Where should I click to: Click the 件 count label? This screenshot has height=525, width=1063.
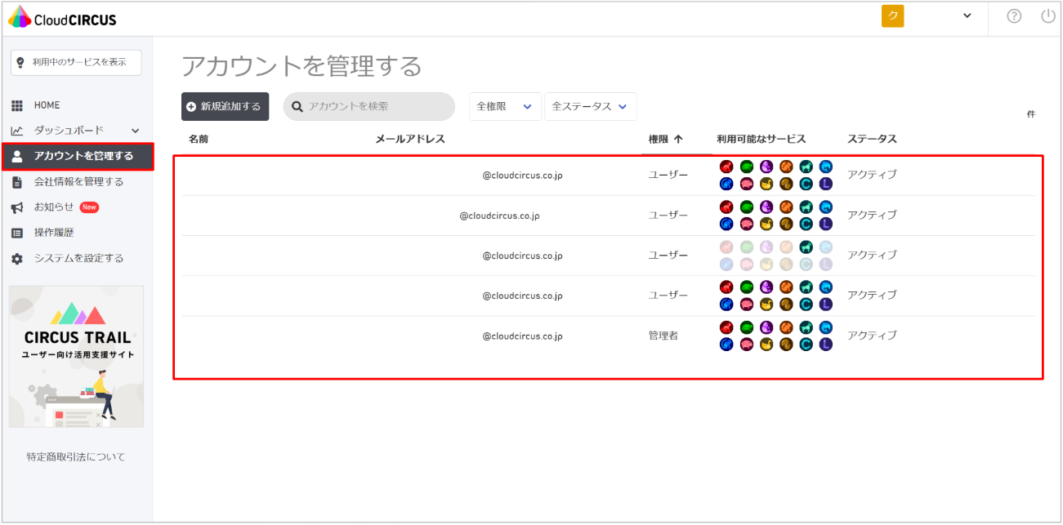tap(1031, 114)
